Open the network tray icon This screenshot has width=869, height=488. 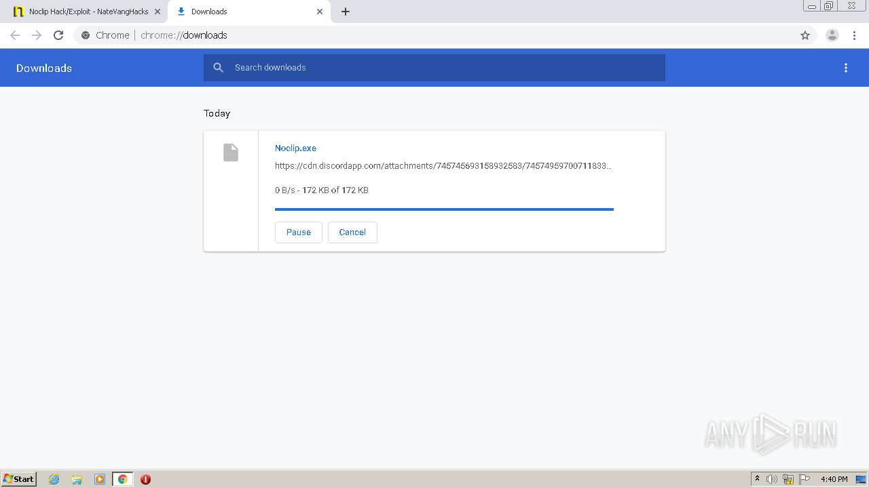tap(788, 479)
